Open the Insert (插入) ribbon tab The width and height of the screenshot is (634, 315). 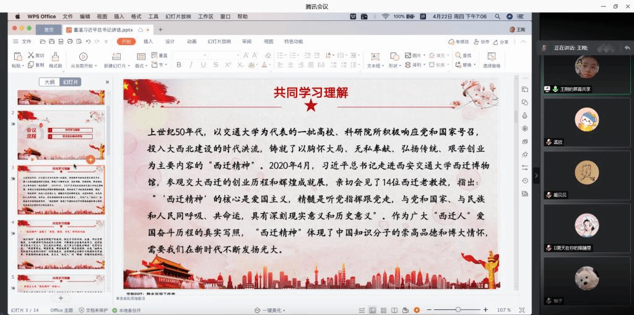(x=148, y=41)
